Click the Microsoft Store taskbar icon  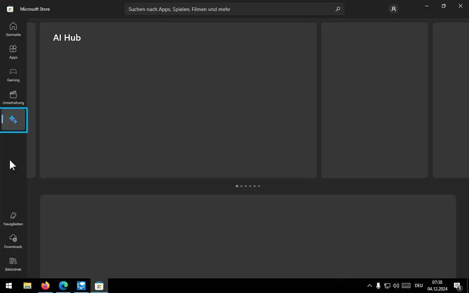(x=99, y=286)
